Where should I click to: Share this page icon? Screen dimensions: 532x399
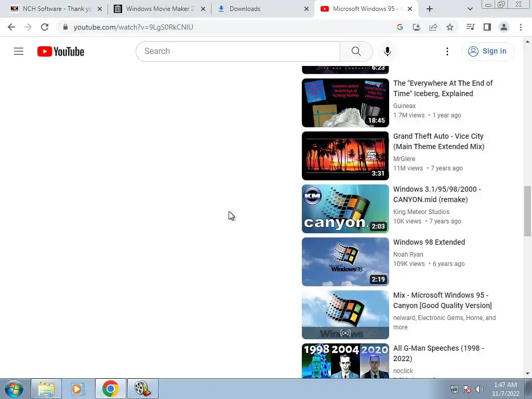(433, 27)
